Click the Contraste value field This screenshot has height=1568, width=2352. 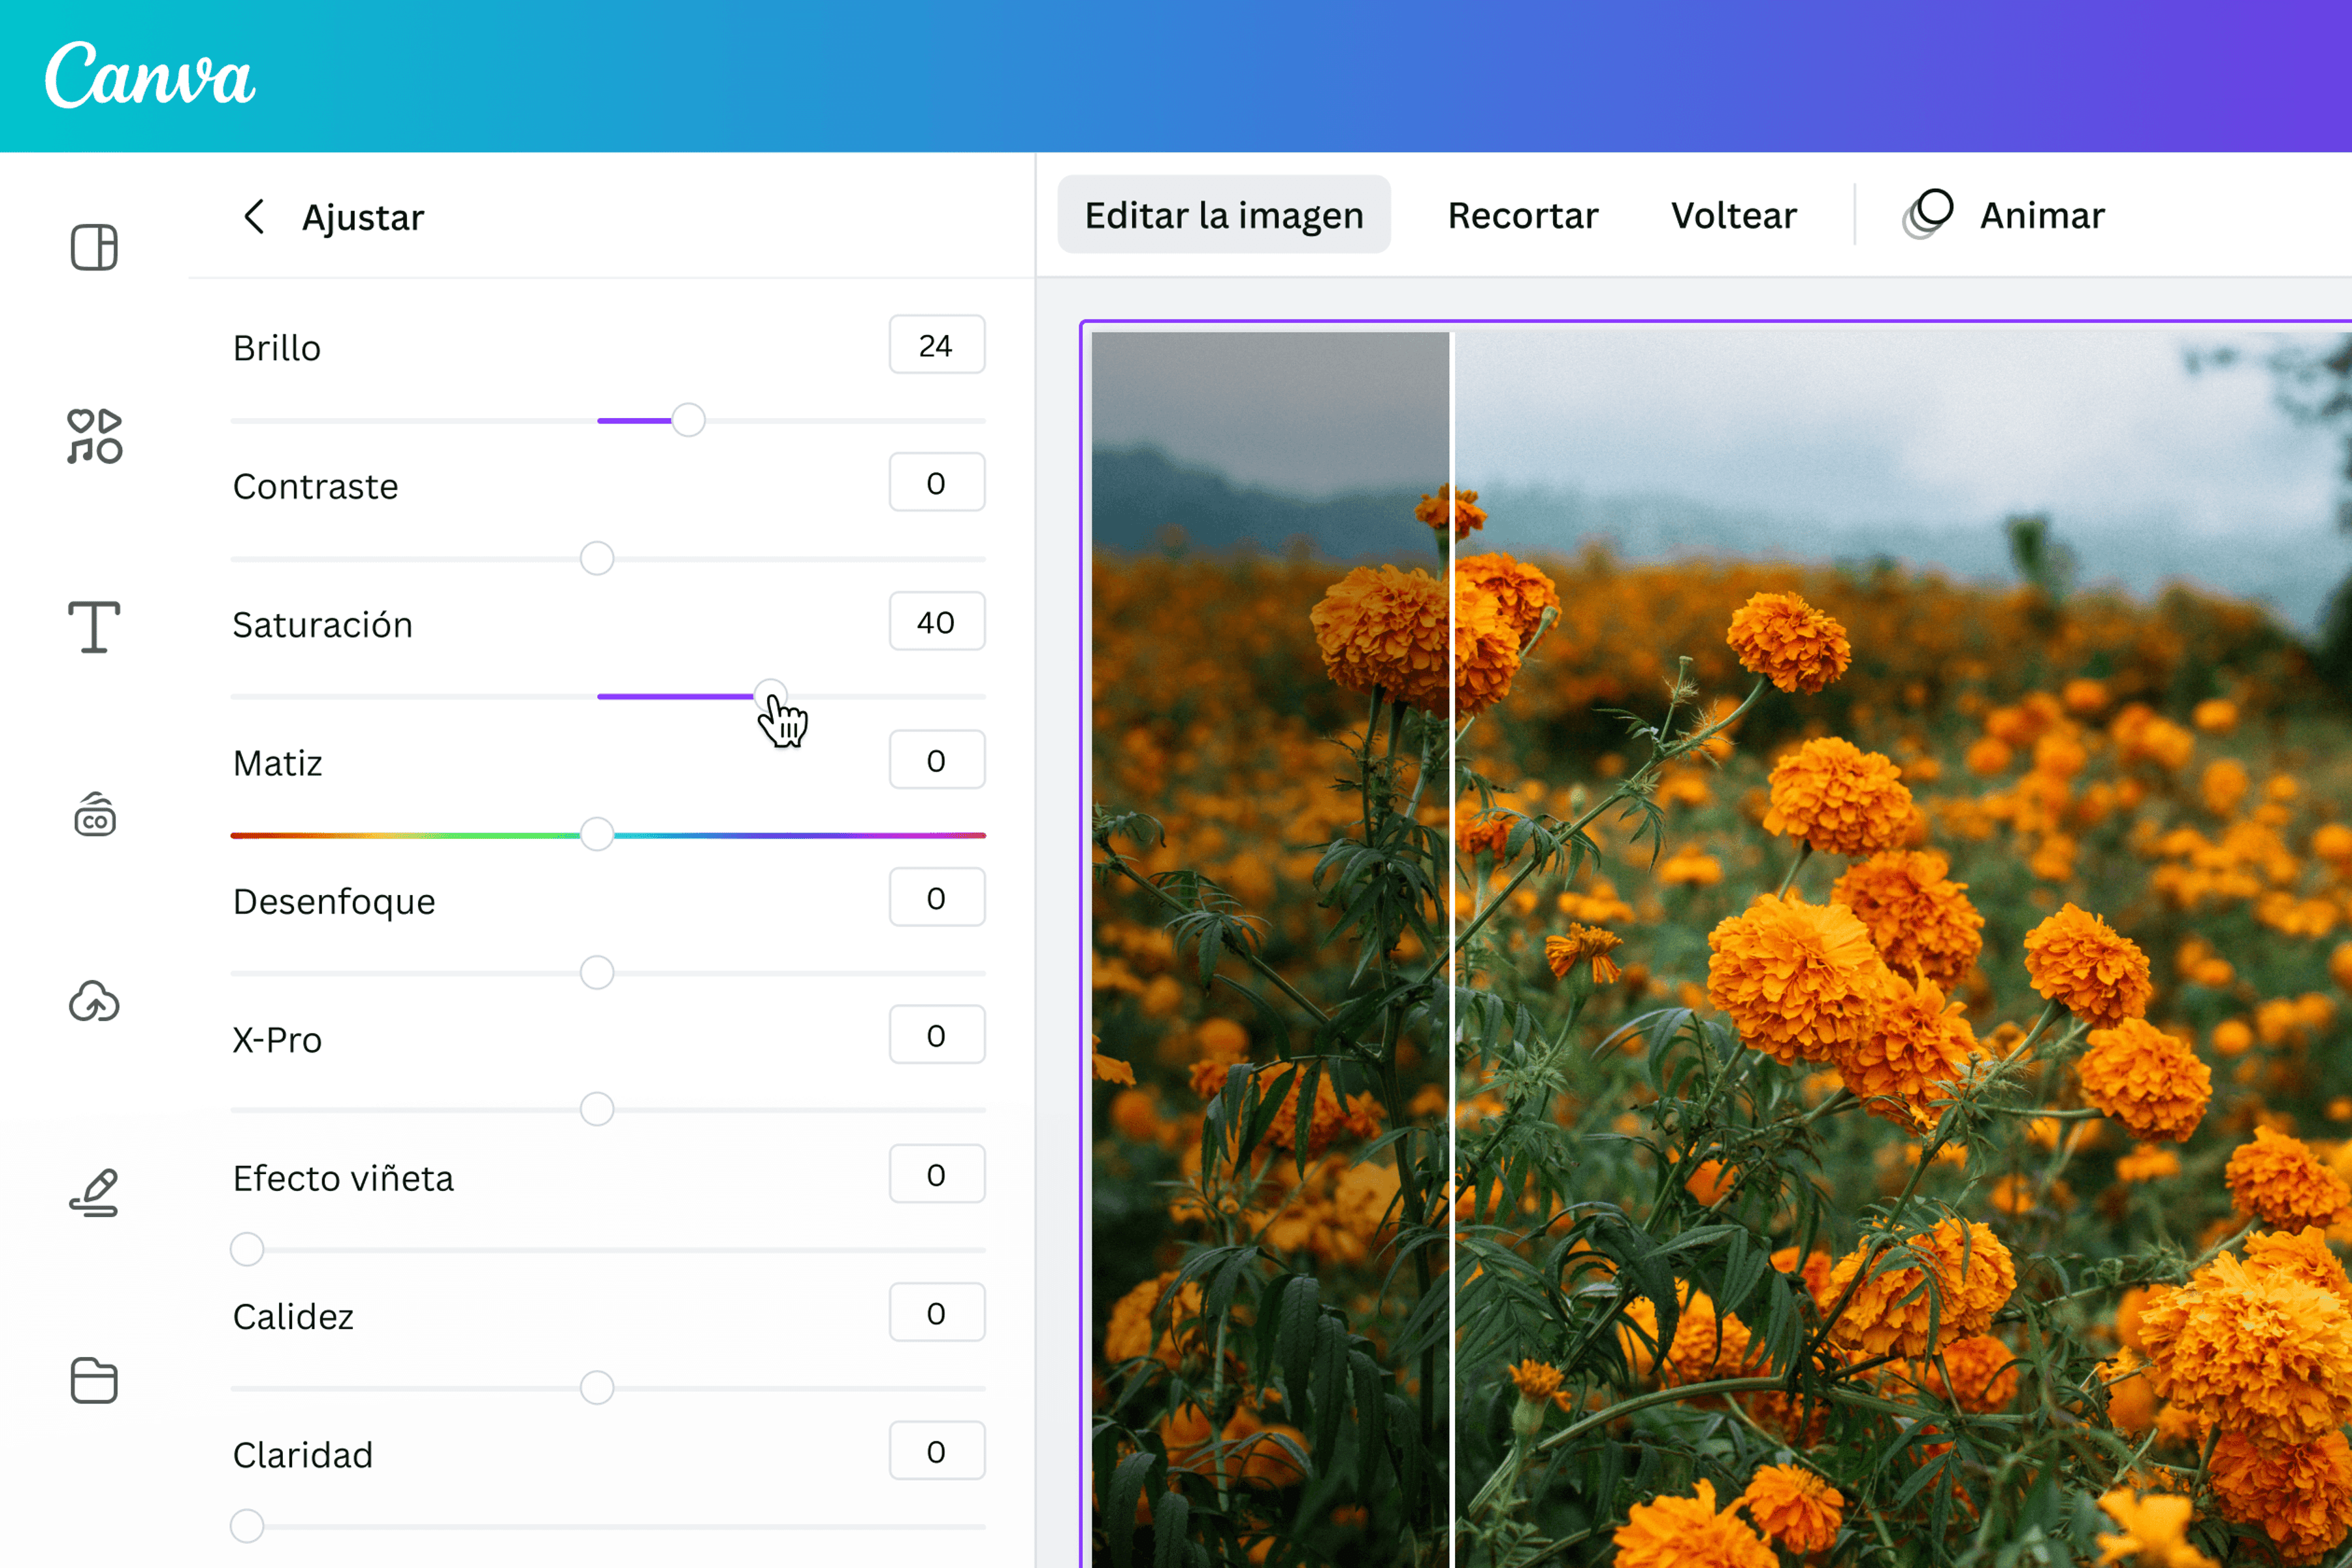click(x=937, y=483)
